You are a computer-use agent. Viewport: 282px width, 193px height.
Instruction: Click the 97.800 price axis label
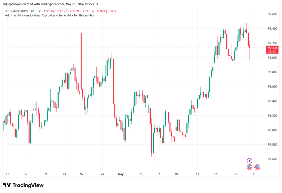pyautogui.click(x=272, y=145)
